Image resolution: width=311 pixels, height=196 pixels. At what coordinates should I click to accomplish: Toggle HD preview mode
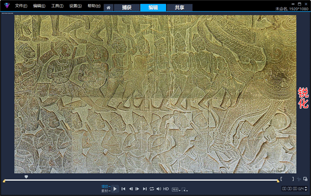pyautogui.click(x=166, y=189)
